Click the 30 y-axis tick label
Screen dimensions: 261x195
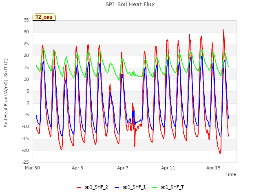tap(26, 32)
